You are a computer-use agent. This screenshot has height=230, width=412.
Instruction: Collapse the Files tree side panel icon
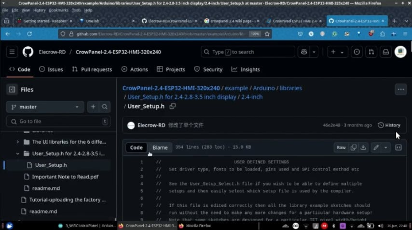point(12,90)
